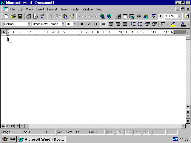
Task: Open the Table menu
Action: [75, 9]
